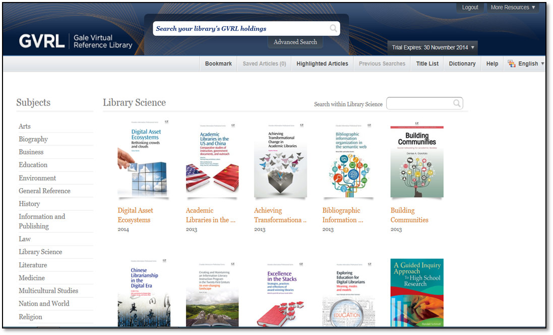The image size is (553, 335).
Task: Open the Building Communities book cover
Action: pos(417,158)
